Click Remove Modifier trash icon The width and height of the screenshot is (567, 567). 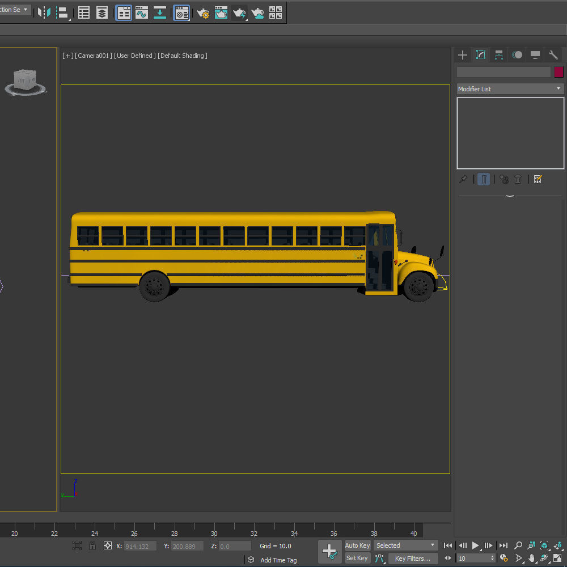(518, 179)
